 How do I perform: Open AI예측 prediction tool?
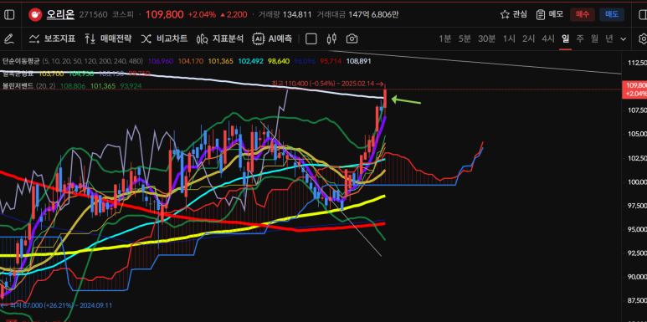pyautogui.click(x=272, y=39)
